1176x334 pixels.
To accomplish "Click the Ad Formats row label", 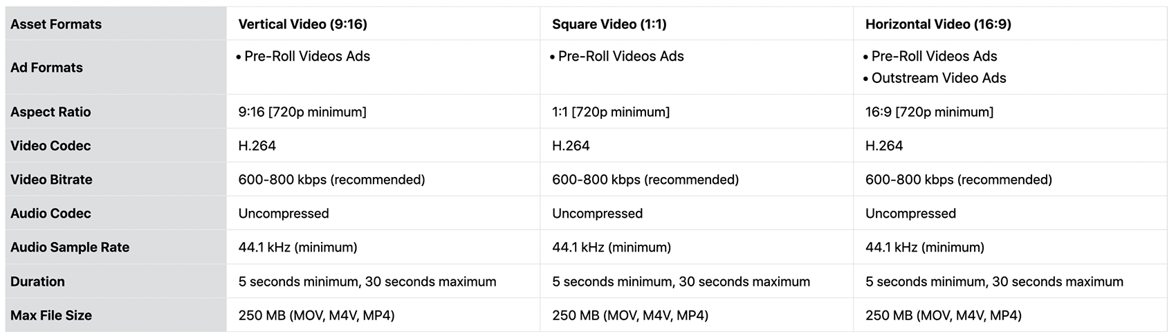I will click(x=46, y=68).
